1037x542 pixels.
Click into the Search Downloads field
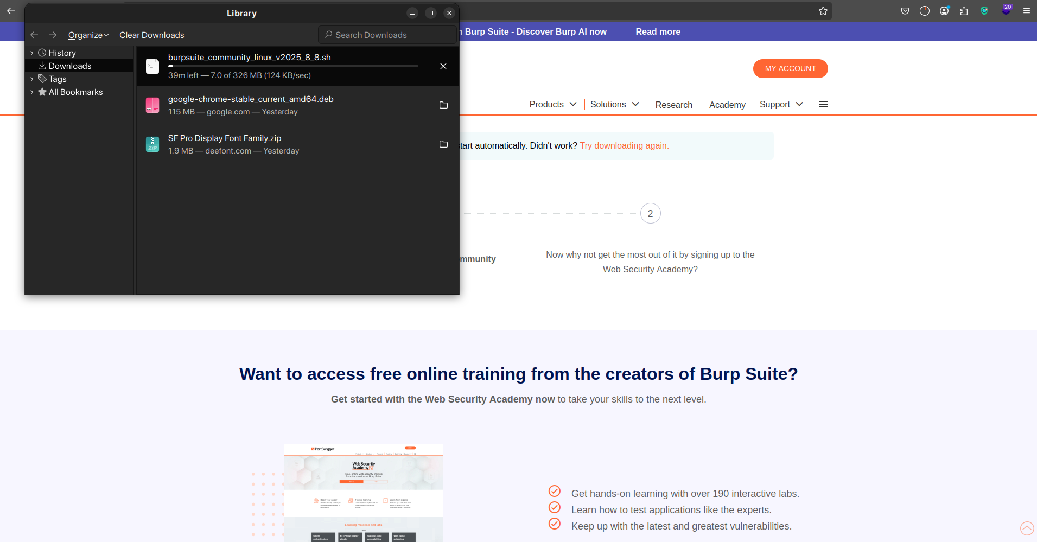tap(388, 35)
